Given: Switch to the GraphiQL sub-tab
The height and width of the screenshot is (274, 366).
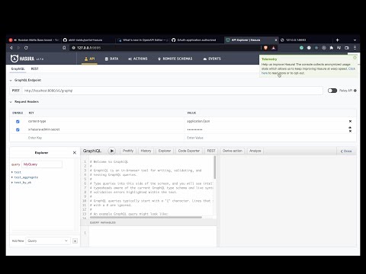Looking at the screenshot, I should click(x=18, y=68).
